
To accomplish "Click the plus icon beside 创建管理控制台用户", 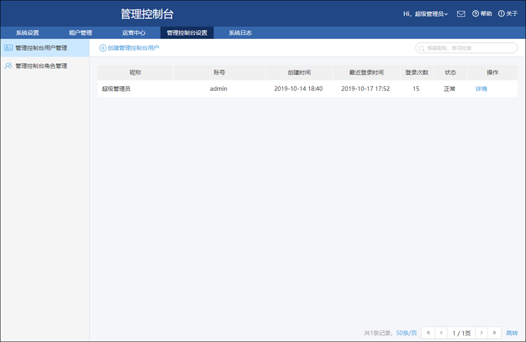I will point(102,48).
